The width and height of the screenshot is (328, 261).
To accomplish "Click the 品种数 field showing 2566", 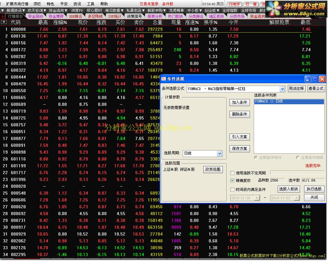I will [277, 180].
